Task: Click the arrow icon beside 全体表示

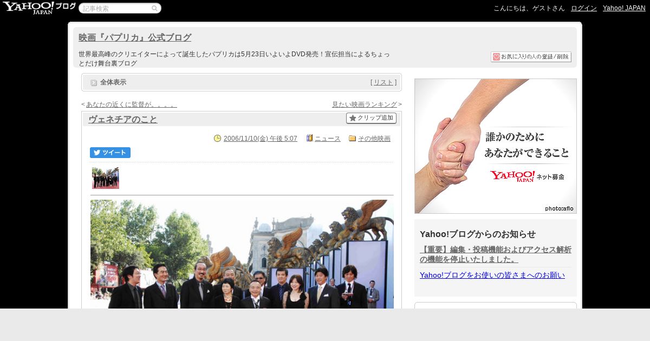Action: [x=94, y=82]
